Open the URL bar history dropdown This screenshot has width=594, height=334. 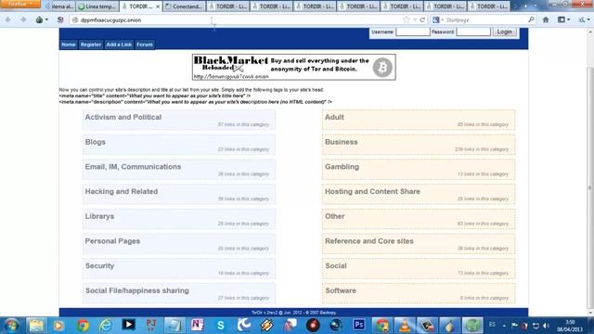point(415,19)
